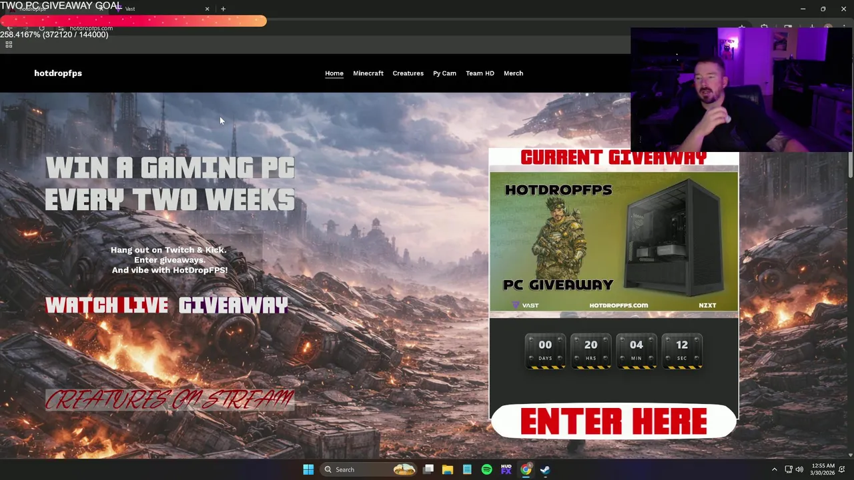Click the countdown HRS tile showing 20

[x=590, y=351]
